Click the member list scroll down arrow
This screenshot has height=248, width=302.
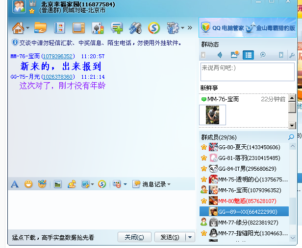293,238
